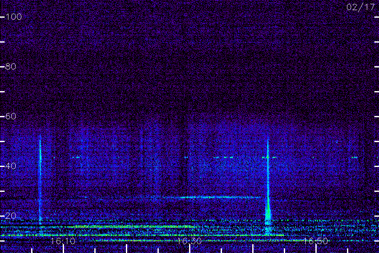Select the 100 frequency axis label
379x253 pixels.
pos(13,17)
